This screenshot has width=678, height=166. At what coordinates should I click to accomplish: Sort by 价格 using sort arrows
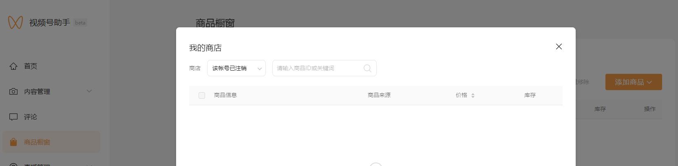pos(473,95)
